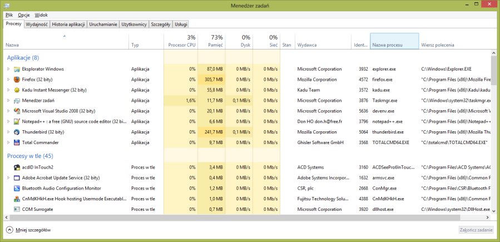Click the Thunderbird application icon
This screenshot has width=500, height=242.
pos(17,132)
